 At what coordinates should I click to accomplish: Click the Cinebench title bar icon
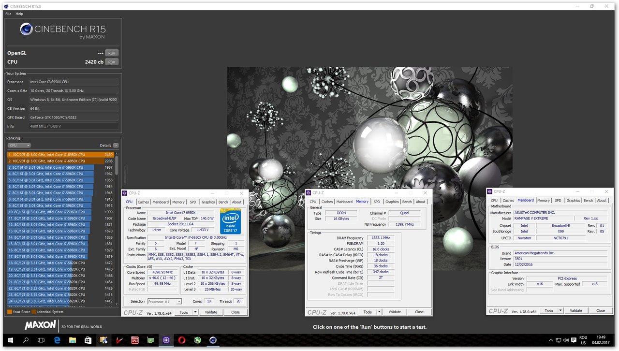click(6, 6)
